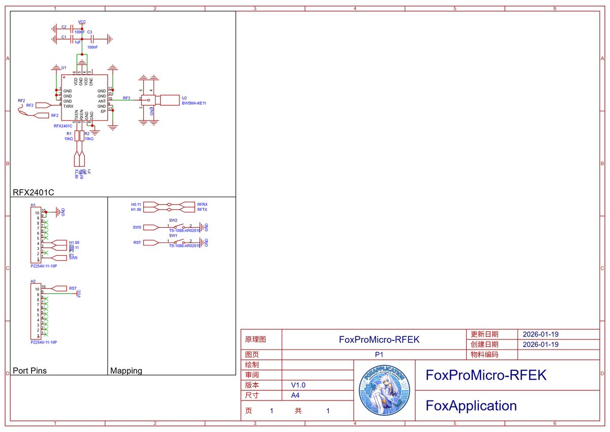The image size is (610, 432).
Task: Click the small blue RFX2401C part name
Action: point(63,126)
